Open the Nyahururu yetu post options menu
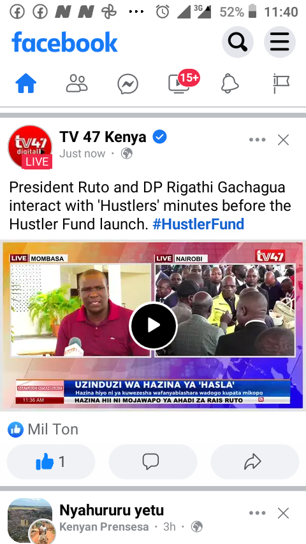Image resolution: width=306 pixels, height=544 pixels. point(258,513)
